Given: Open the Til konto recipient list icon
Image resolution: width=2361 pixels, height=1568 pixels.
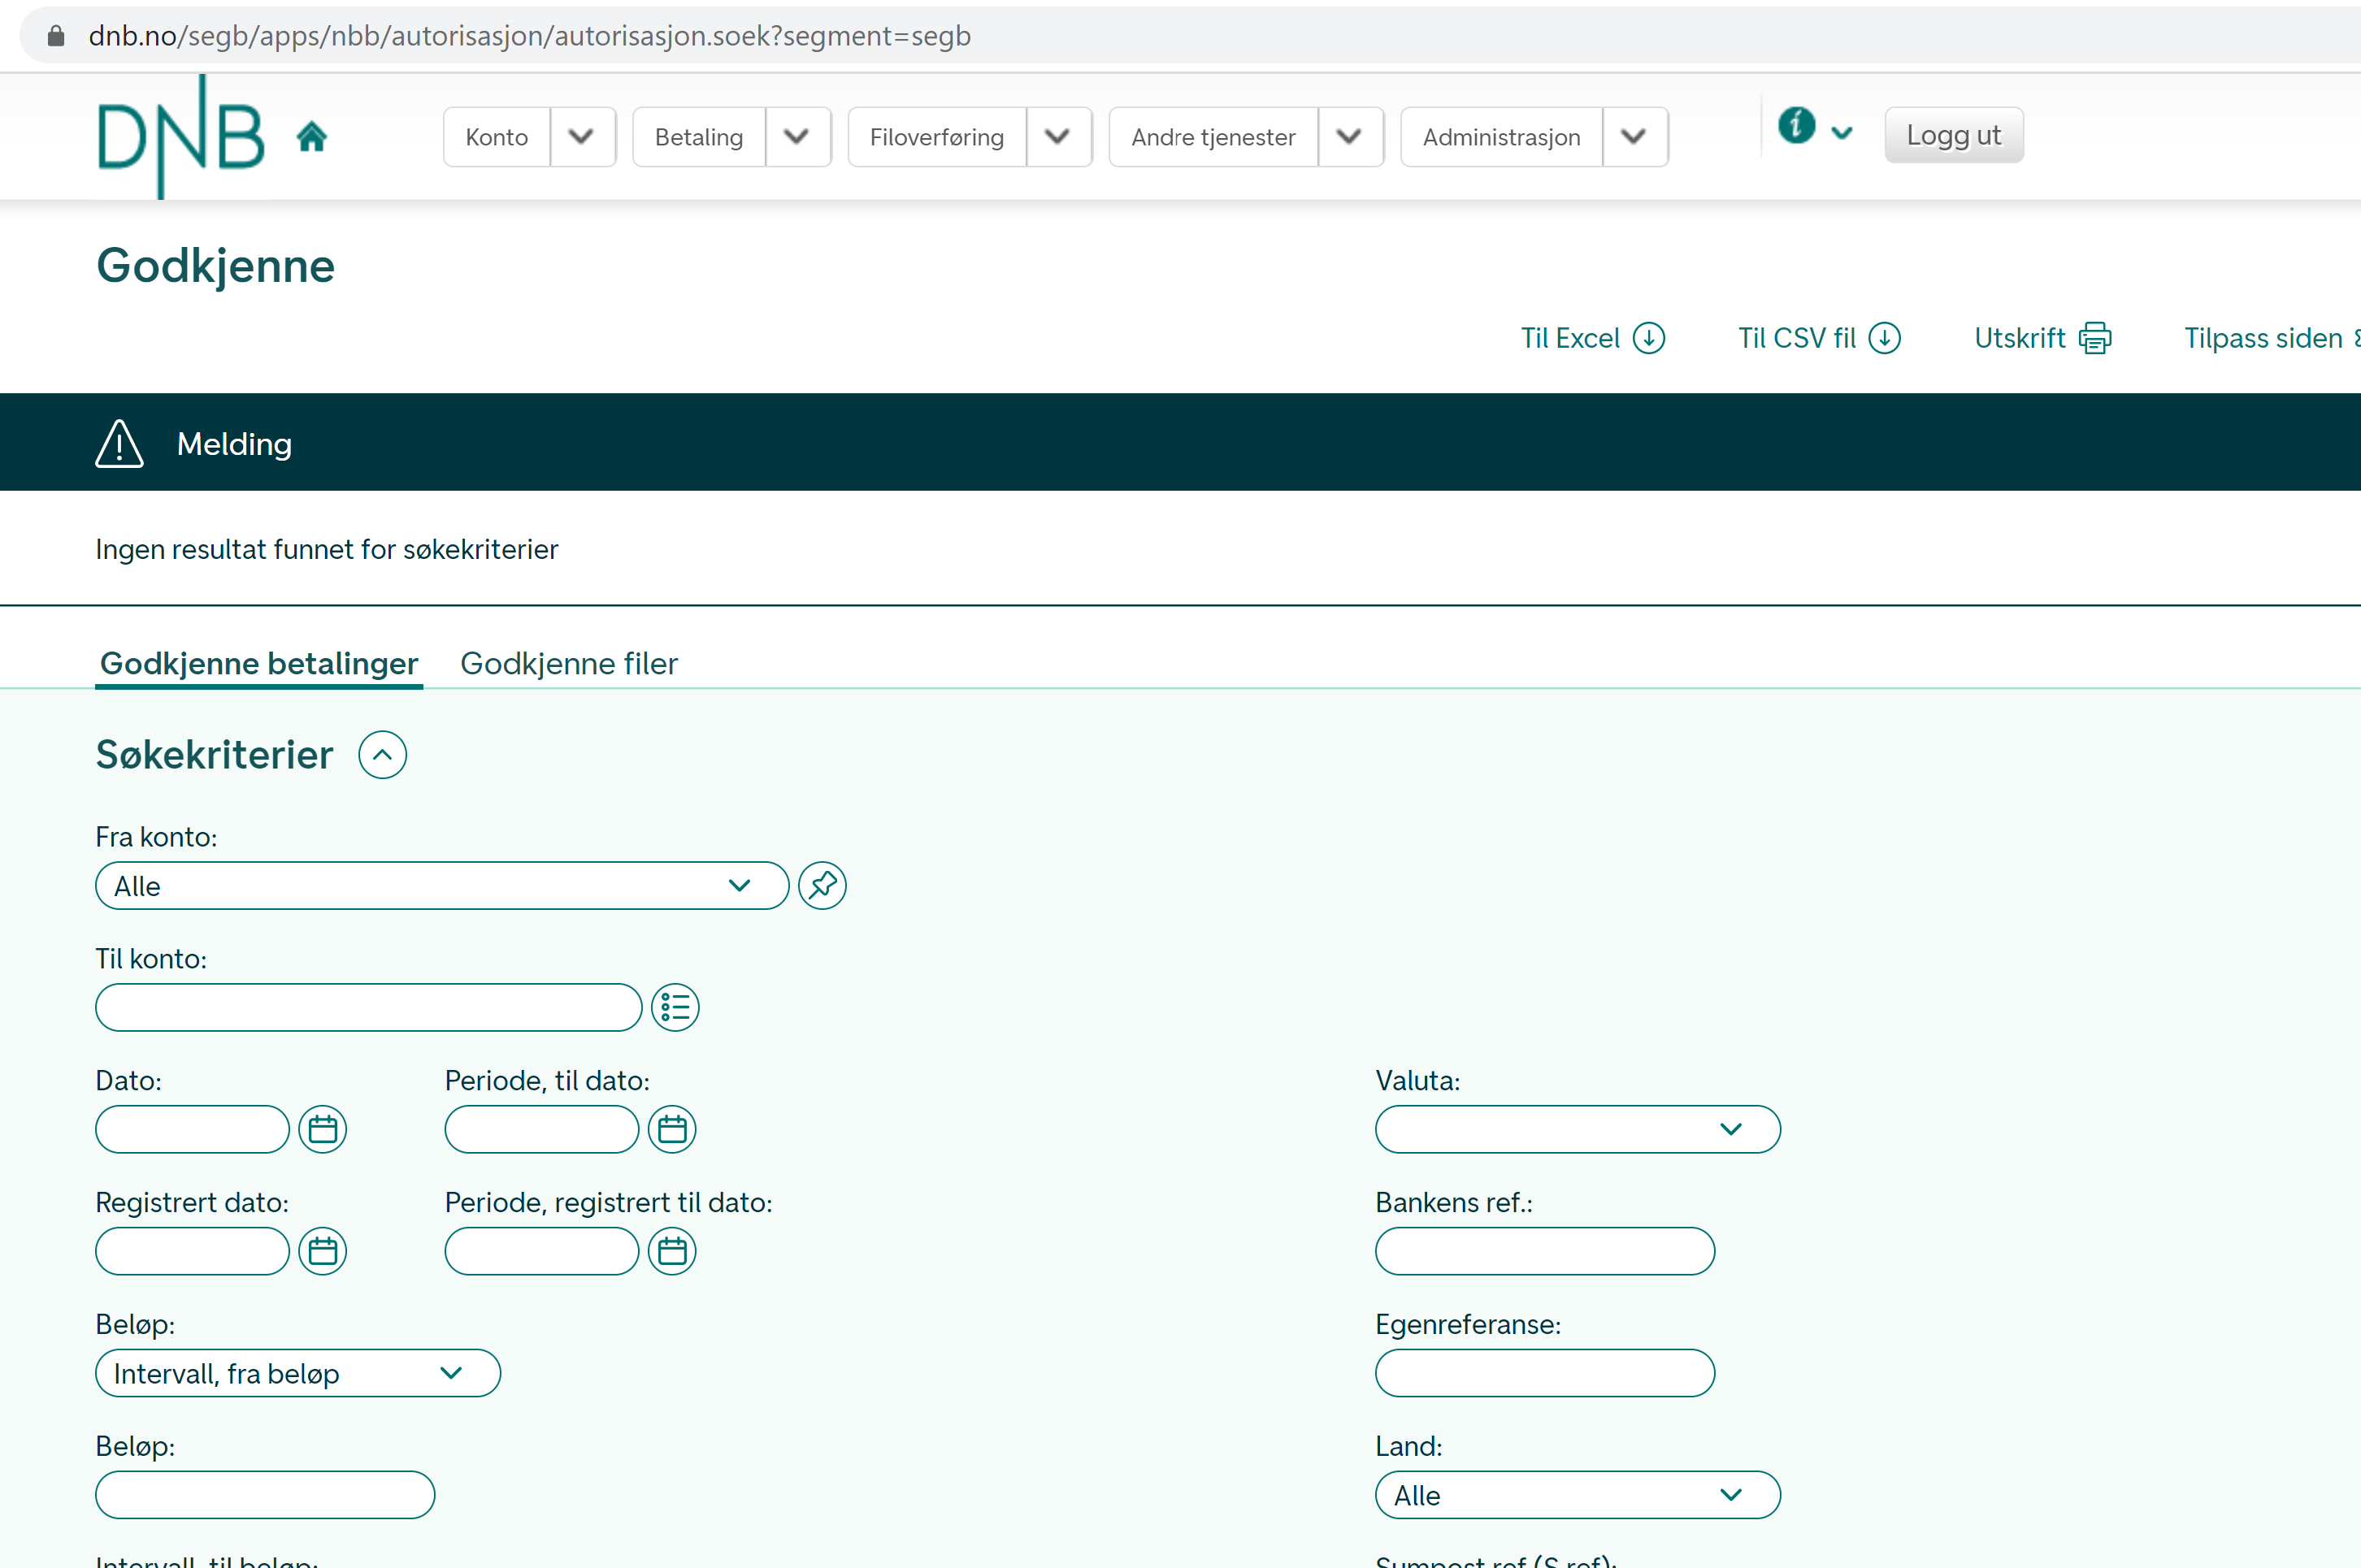Looking at the screenshot, I should (x=675, y=1007).
